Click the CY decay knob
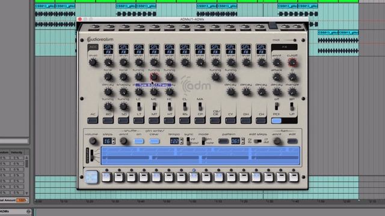 231,92
